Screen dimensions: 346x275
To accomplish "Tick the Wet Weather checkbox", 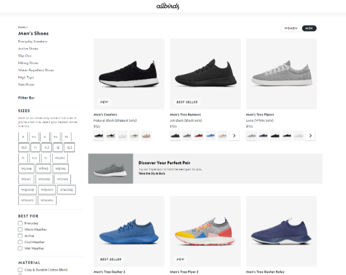I will (x=21, y=248).
